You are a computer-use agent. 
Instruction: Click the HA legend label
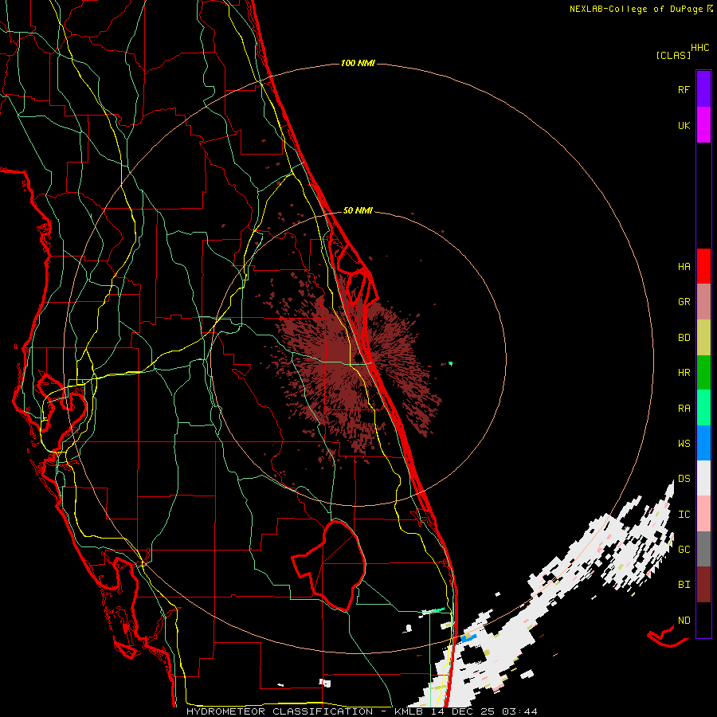[684, 267]
